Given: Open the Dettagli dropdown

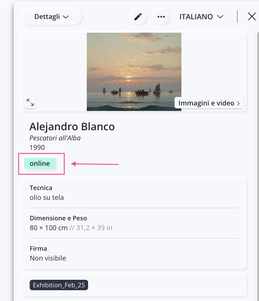Looking at the screenshot, I should pyautogui.click(x=52, y=17).
